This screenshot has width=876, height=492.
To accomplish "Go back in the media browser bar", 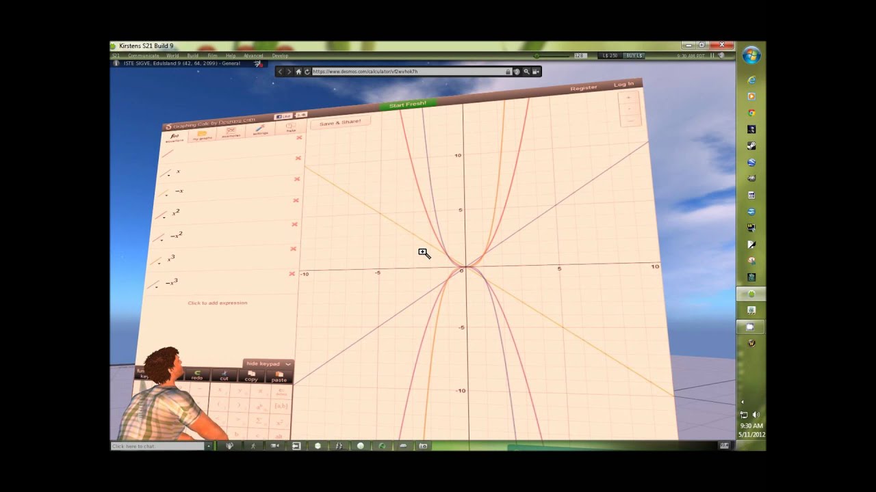I will click(280, 71).
